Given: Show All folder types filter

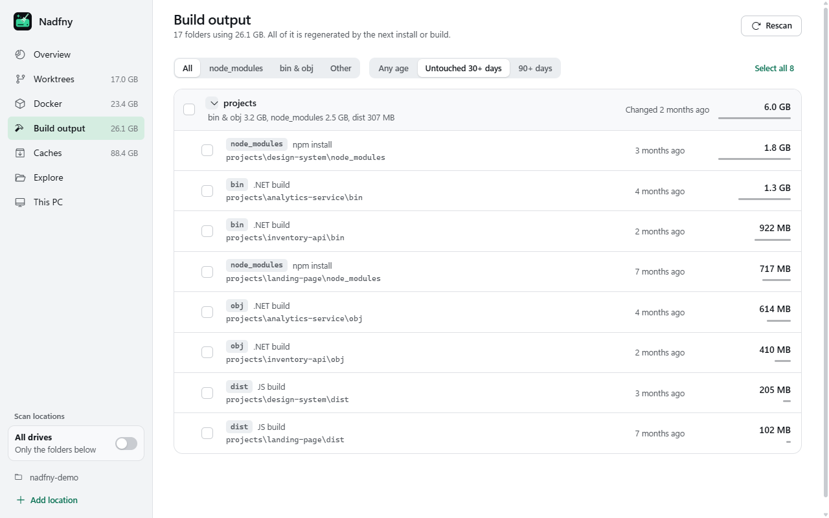Looking at the screenshot, I should coord(187,68).
